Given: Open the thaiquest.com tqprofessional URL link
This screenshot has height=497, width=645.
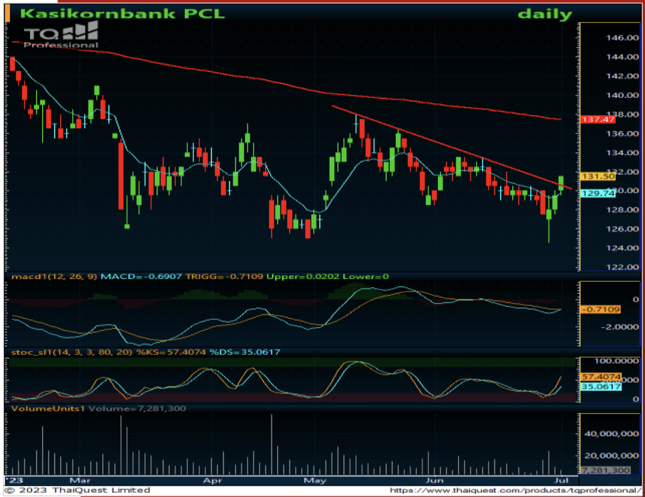Looking at the screenshot, I should point(515,490).
